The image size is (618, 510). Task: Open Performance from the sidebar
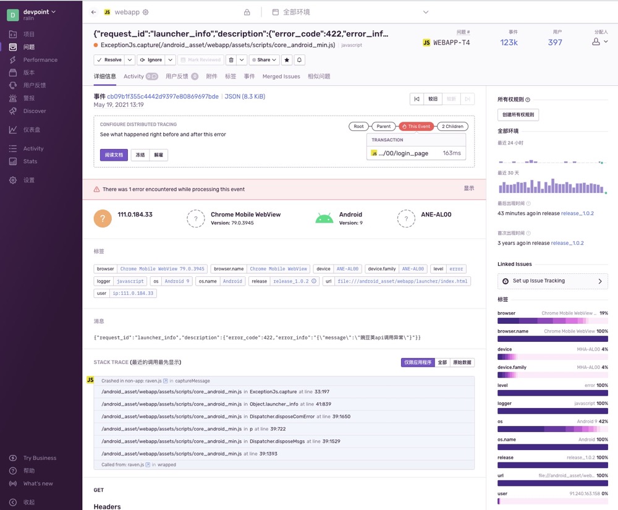[40, 60]
